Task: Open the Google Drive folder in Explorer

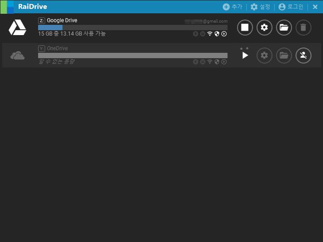Action: point(284,28)
